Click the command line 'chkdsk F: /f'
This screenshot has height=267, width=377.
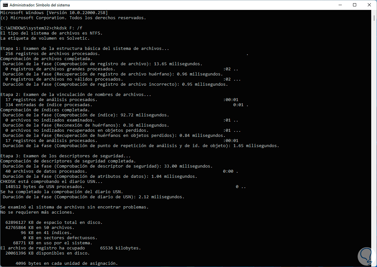tap(67, 28)
